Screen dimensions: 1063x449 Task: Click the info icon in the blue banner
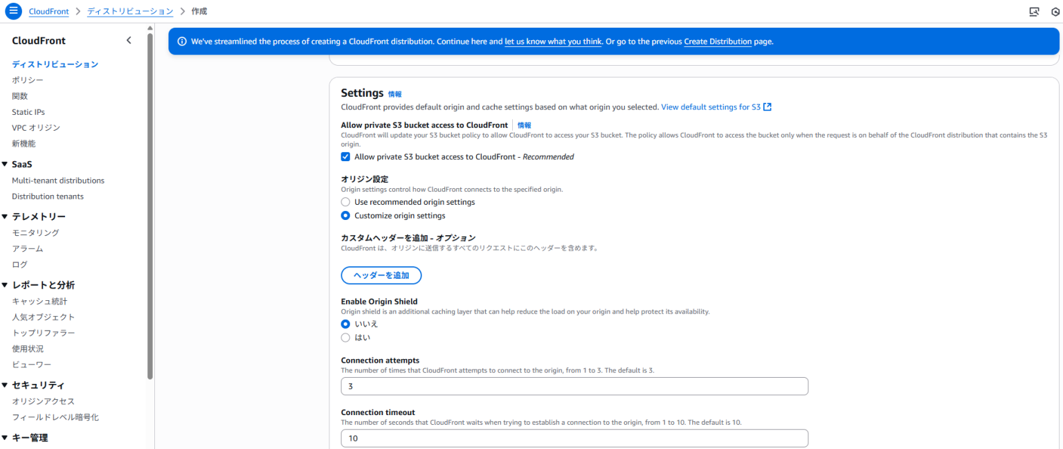tap(181, 41)
